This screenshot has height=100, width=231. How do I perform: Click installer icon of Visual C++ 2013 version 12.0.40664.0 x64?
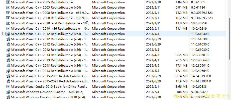8,60
